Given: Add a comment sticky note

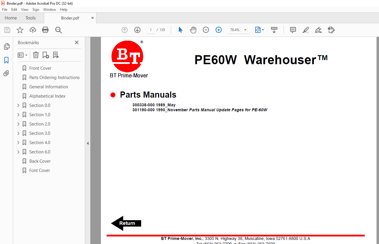Looking at the screenshot, I should pos(293,30).
